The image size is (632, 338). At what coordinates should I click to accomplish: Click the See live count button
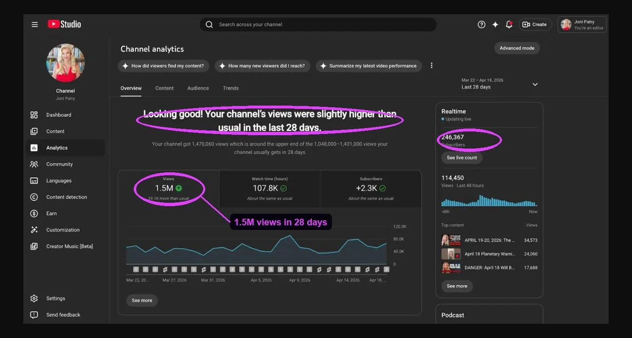(462, 158)
